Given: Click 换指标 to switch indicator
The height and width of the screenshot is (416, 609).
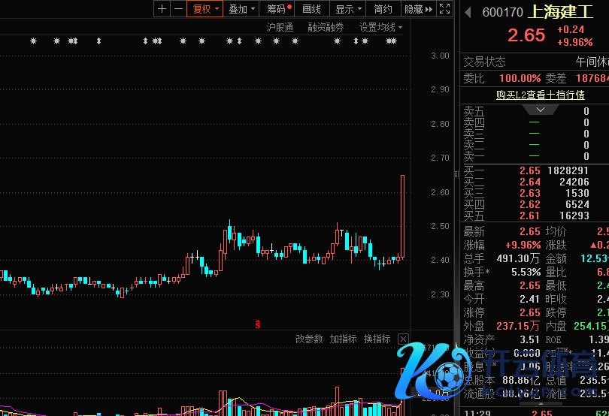Looking at the screenshot, I should tap(377, 339).
